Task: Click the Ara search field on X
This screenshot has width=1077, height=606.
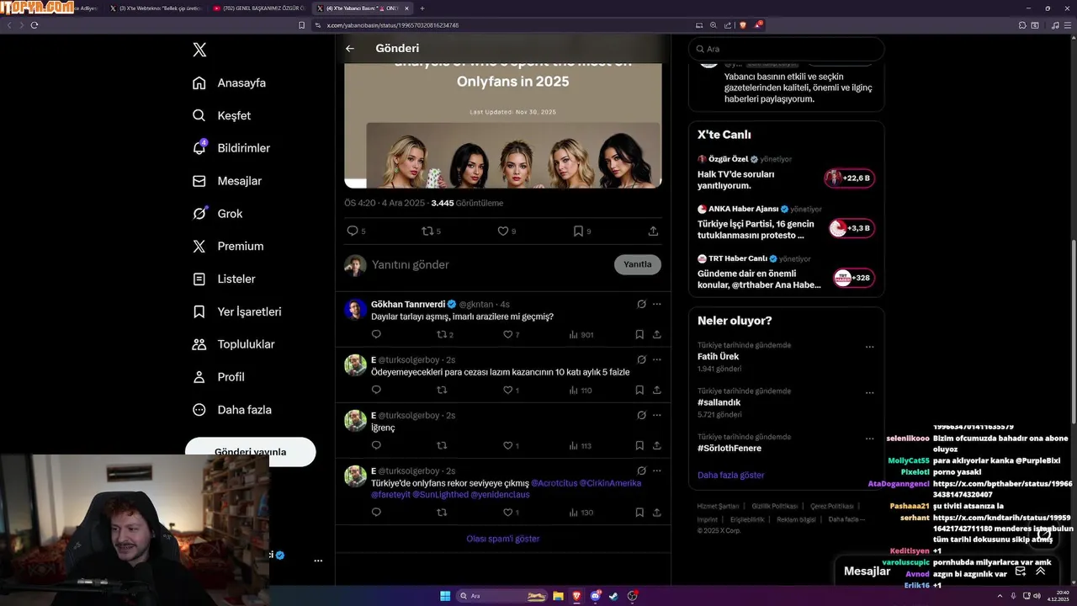Action: (x=786, y=49)
